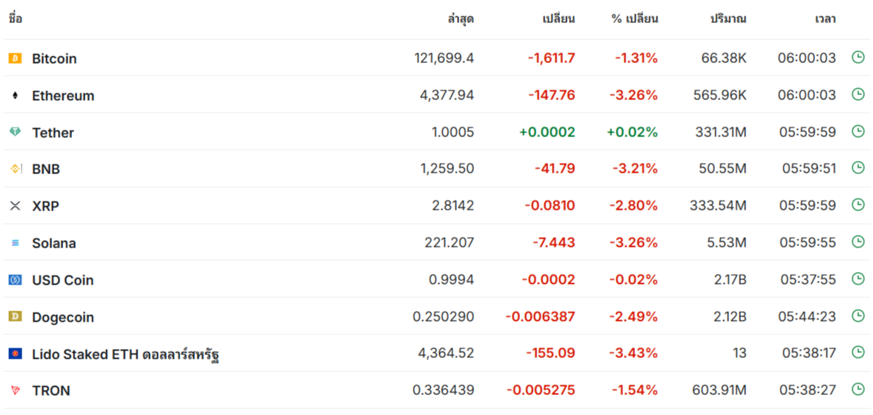Sort by the ปริมาณ column header
Viewport: 873px width, 415px height.
tap(728, 19)
